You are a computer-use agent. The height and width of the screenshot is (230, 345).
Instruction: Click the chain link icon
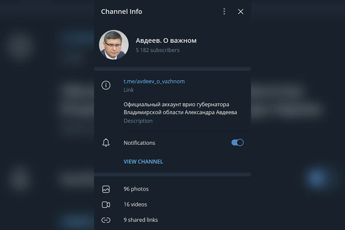(x=106, y=220)
